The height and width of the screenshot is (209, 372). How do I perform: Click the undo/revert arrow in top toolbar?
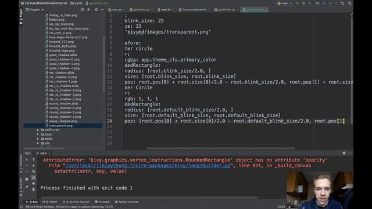[x=342, y=3]
